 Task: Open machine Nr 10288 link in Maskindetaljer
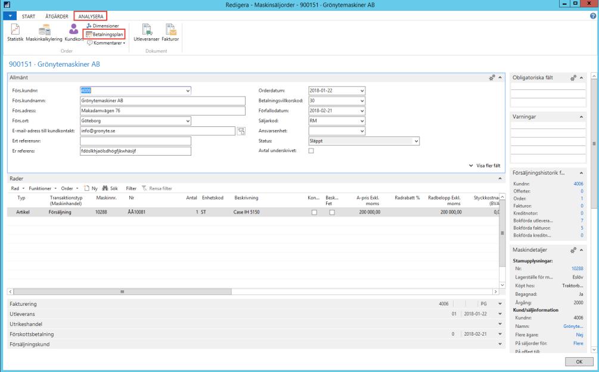(577, 268)
